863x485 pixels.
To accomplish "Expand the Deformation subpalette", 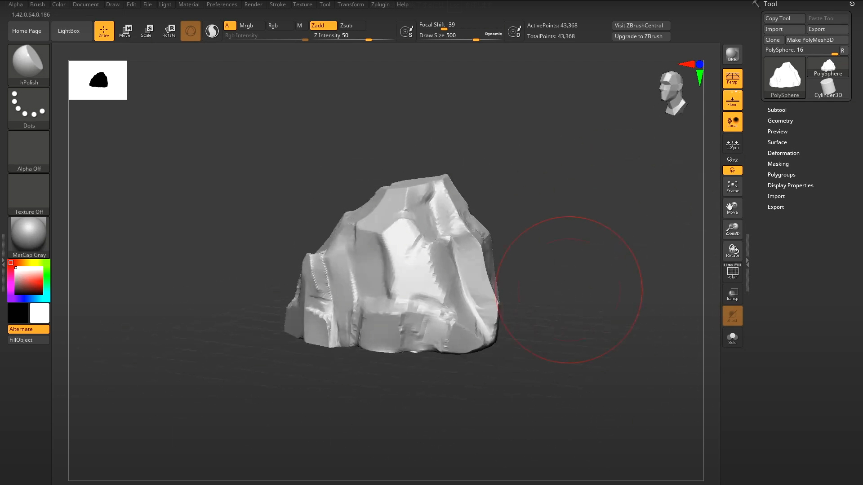I will (x=783, y=153).
